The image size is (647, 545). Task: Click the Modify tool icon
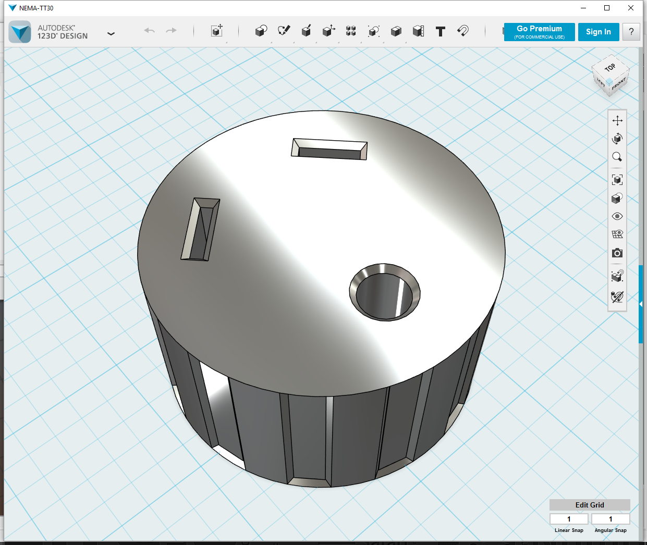pos(328,31)
